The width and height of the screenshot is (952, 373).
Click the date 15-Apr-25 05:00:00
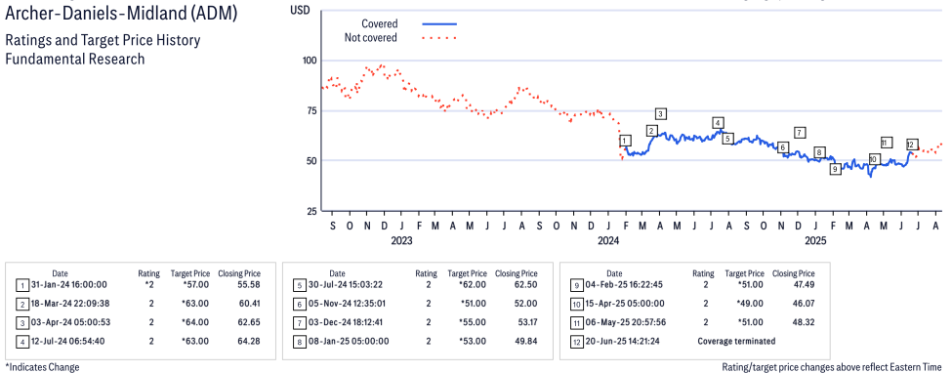click(624, 303)
